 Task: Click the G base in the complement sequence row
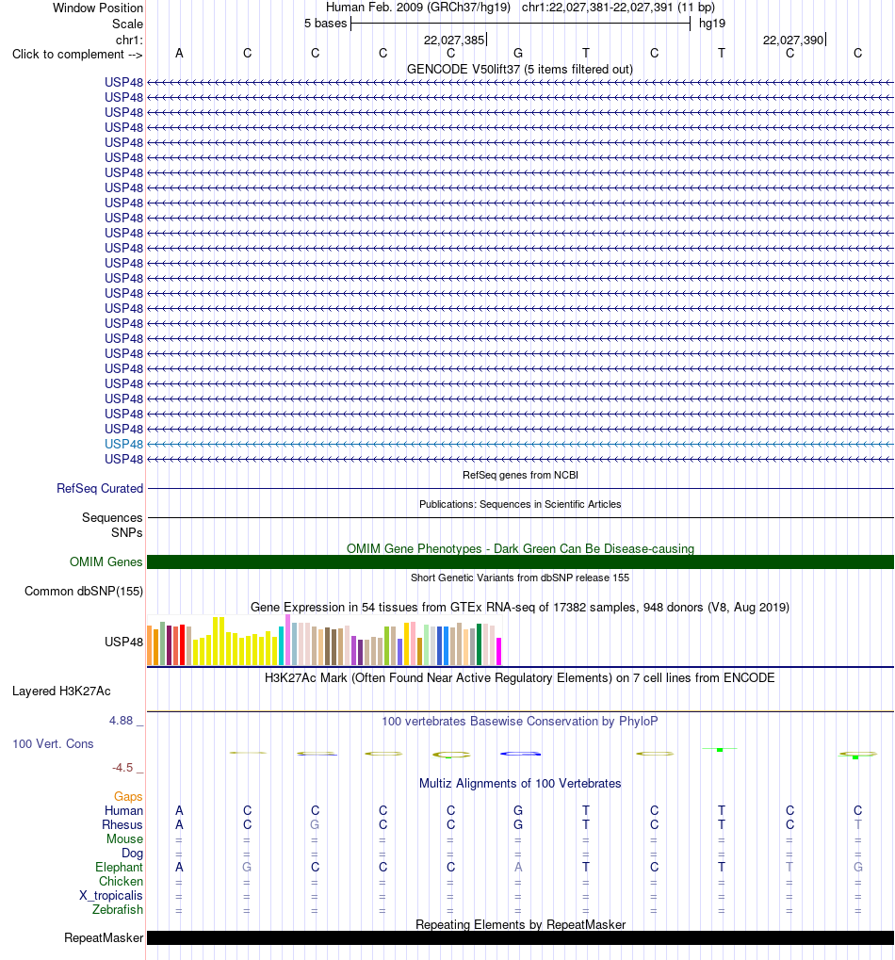518,54
